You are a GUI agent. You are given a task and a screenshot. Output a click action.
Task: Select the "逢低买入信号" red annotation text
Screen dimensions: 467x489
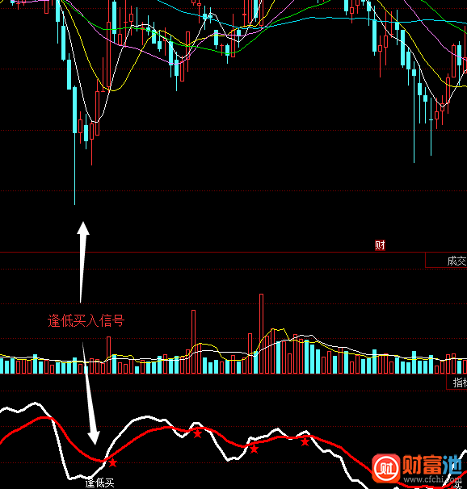click(86, 320)
